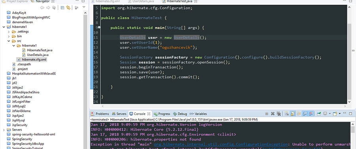Close the HibernateTest.java editor tab

click(x=196, y=1)
